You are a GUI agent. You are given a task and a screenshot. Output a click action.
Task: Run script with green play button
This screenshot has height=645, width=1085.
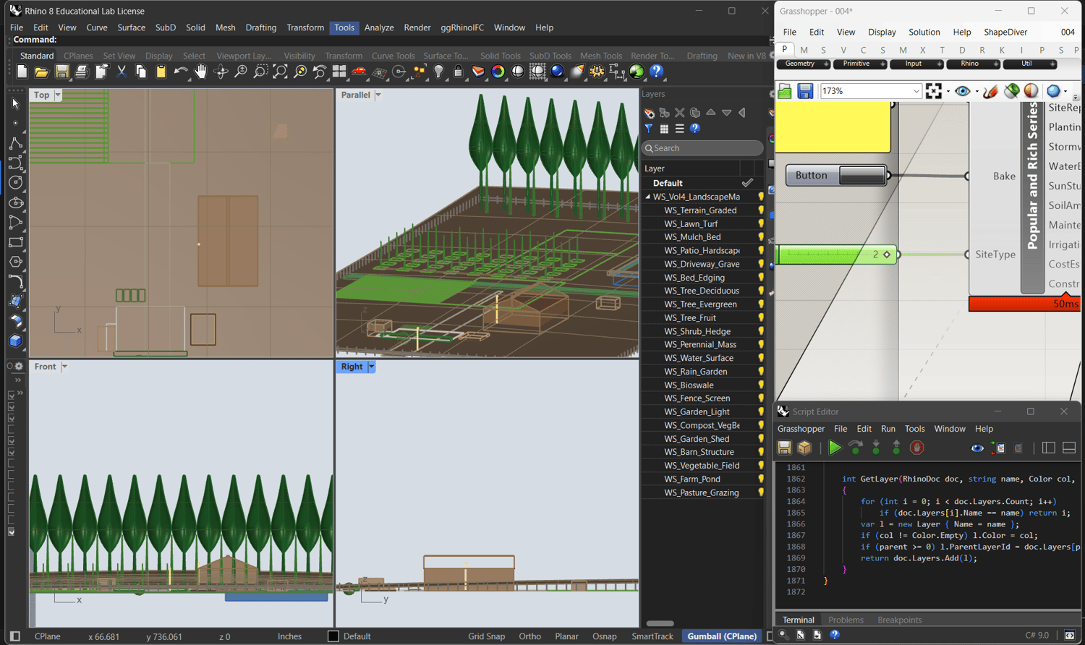click(x=835, y=448)
